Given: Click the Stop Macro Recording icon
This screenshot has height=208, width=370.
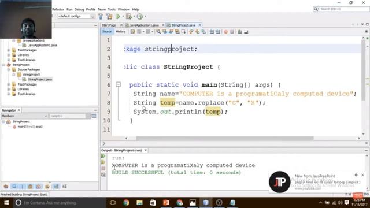Looking at the screenshot, I should 232,32.
